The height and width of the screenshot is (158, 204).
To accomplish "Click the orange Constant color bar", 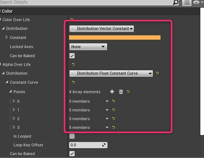I will 115,37.
